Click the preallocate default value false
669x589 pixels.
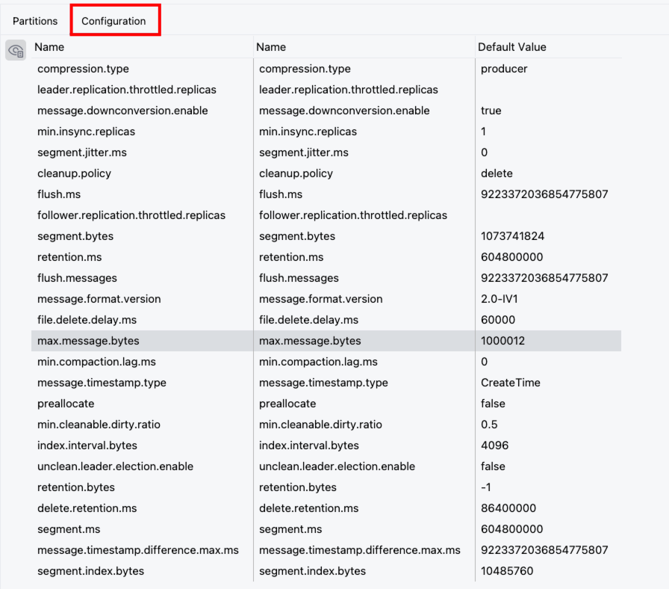[493, 404]
